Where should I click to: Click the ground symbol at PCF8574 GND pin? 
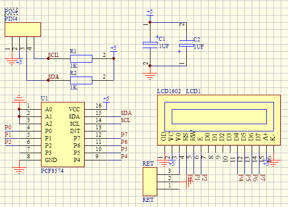(x=19, y=170)
